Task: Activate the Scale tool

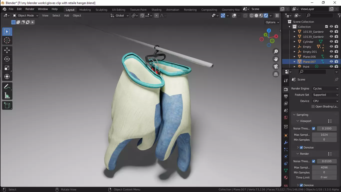Action: 7,68
